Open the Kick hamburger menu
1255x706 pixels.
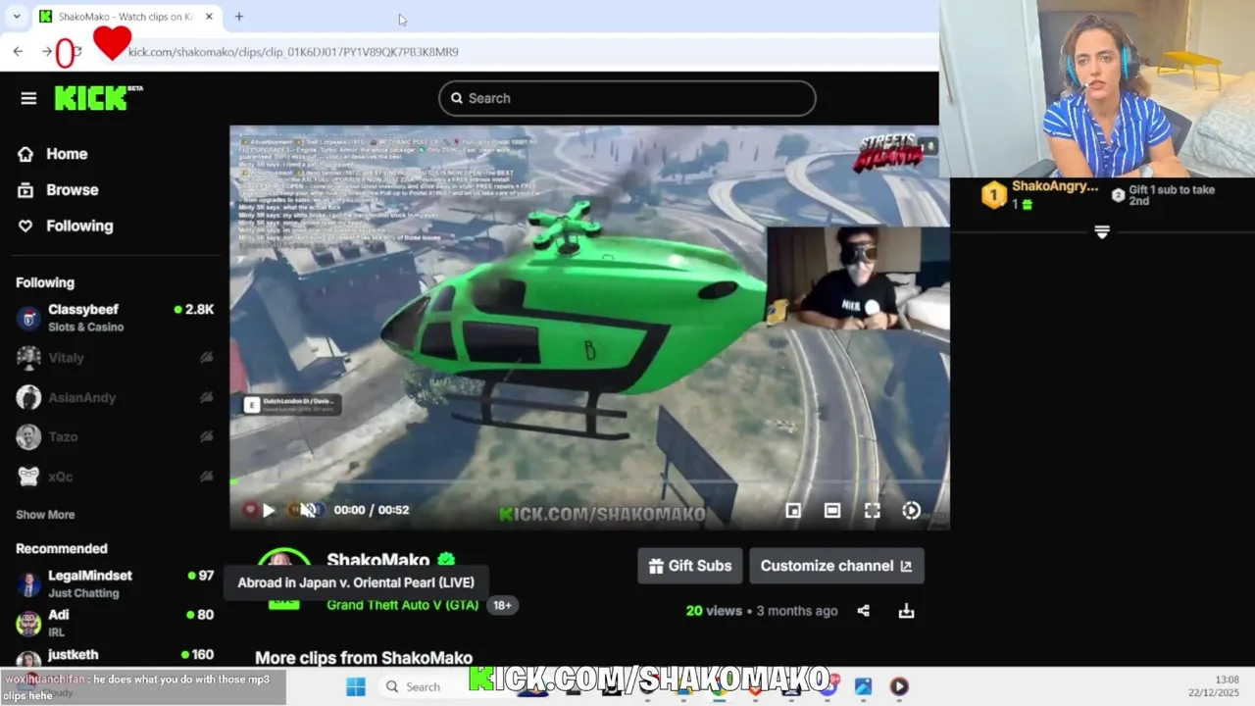point(28,98)
